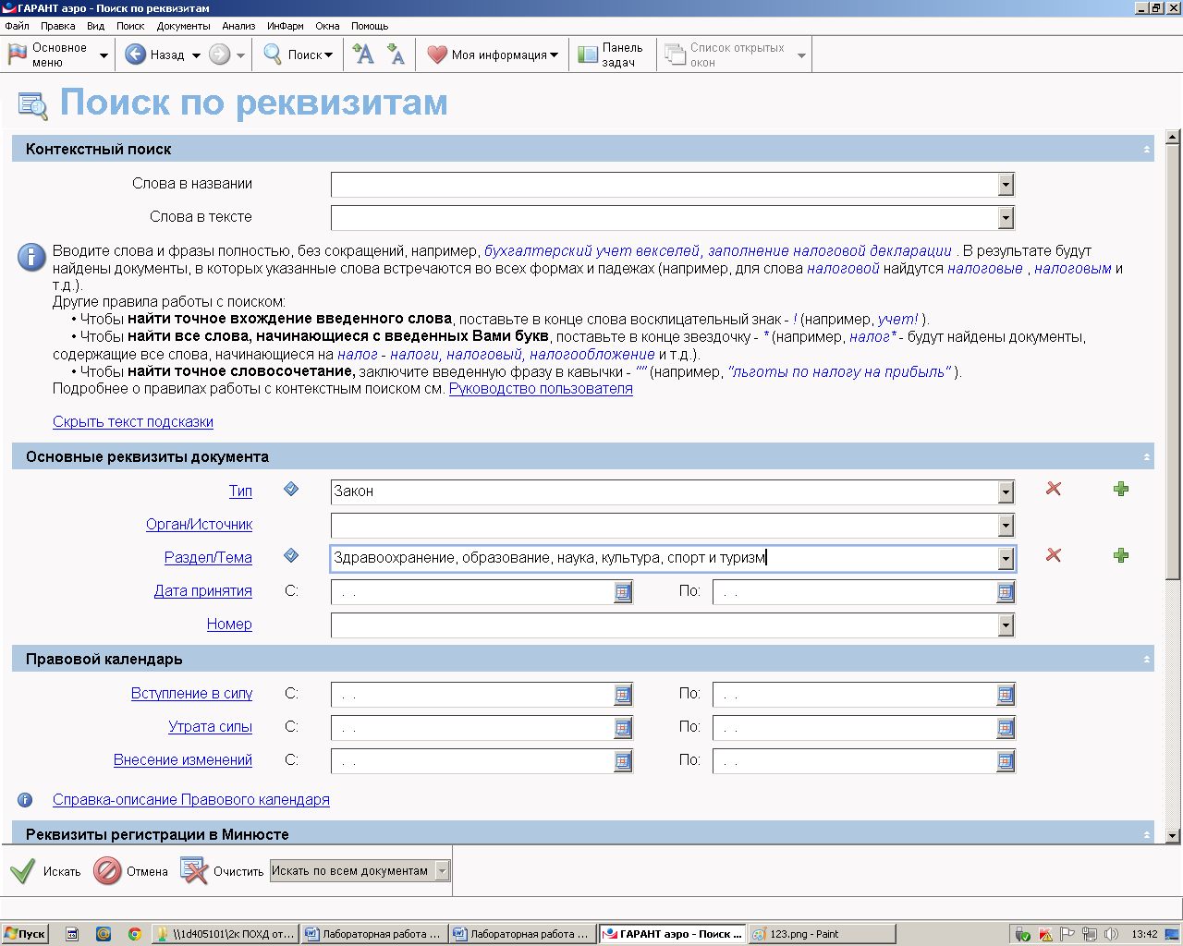The width and height of the screenshot is (1183, 946).
Task: Click the volume icon in system tray
Action: [x=1111, y=934]
